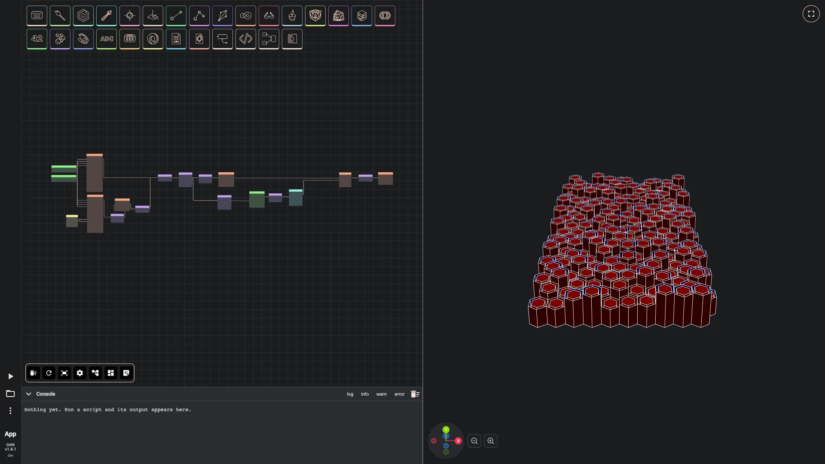Open the patterned cube solid icon
Viewport: 825px width, 464px height.
(315, 16)
